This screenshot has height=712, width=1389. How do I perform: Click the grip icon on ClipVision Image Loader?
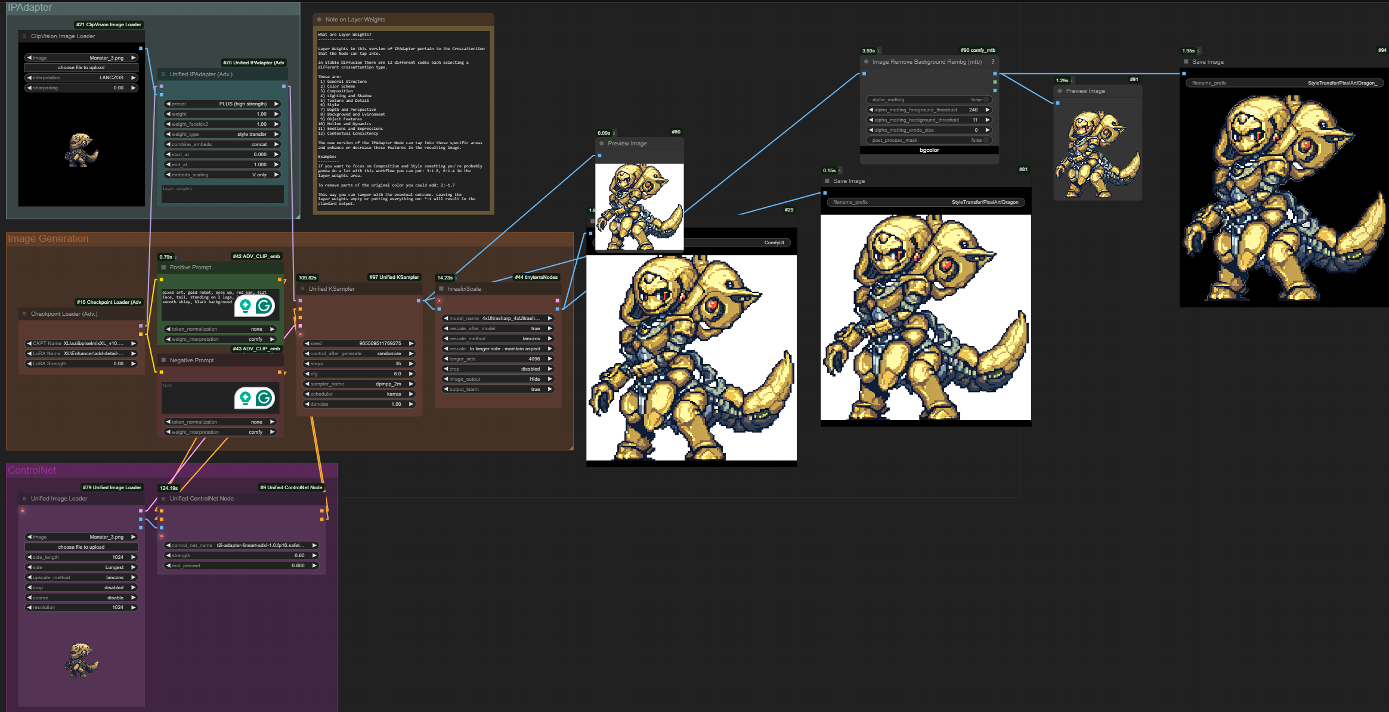24,36
